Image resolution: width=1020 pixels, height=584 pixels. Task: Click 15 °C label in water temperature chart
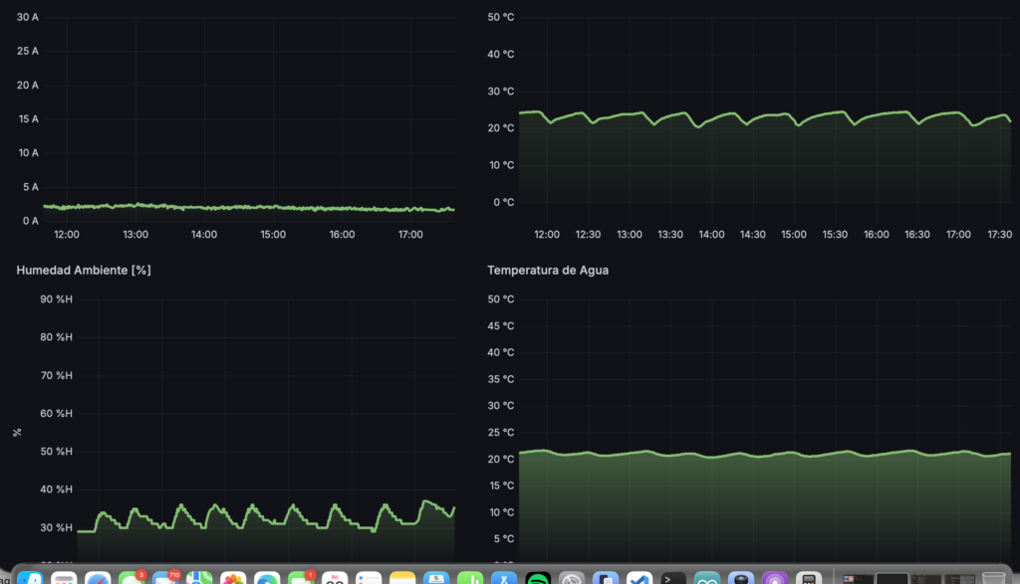(501, 486)
